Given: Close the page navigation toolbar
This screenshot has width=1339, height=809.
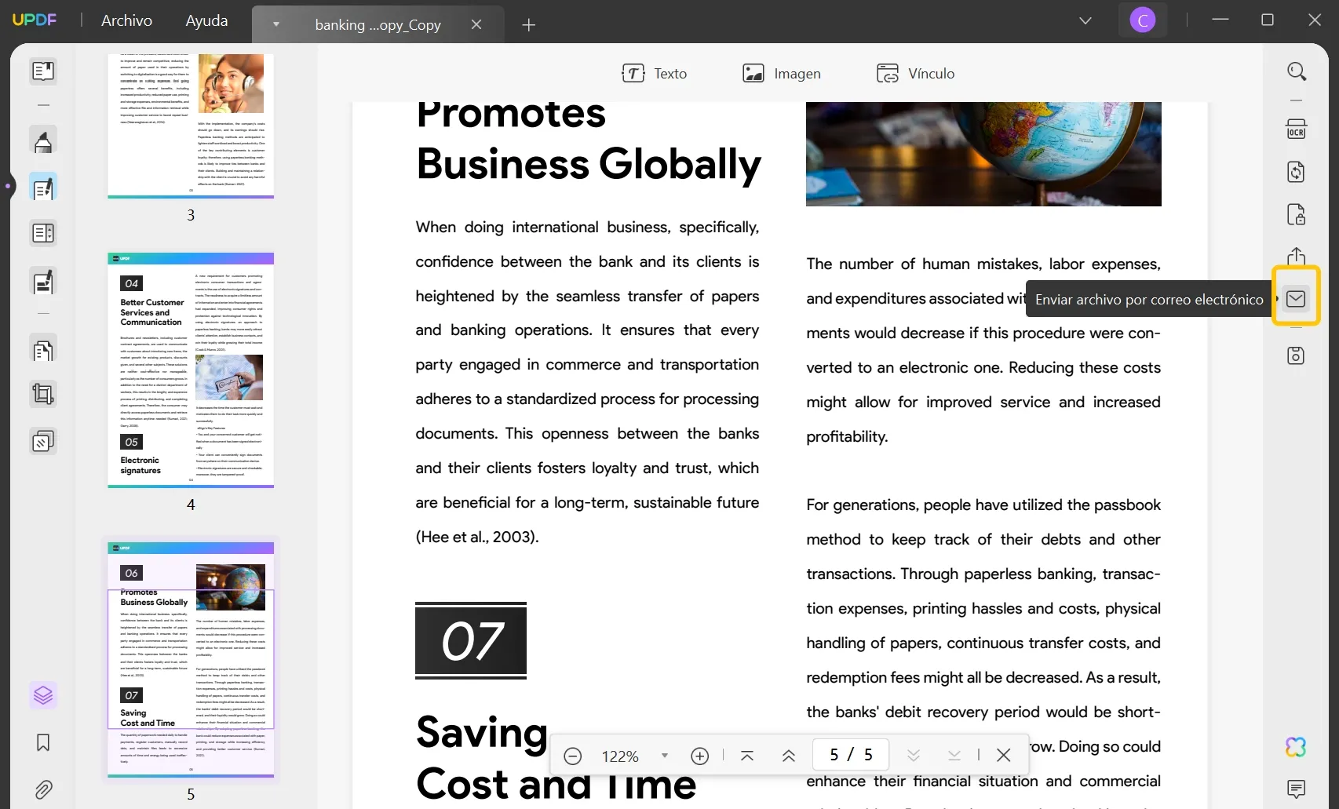Looking at the screenshot, I should click(x=1003, y=755).
